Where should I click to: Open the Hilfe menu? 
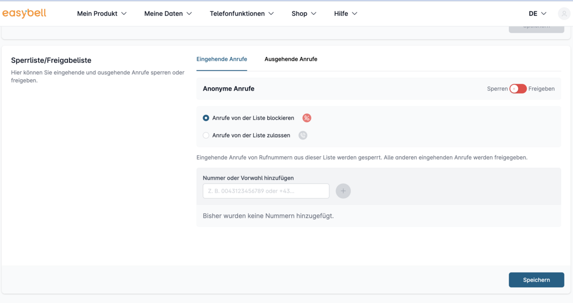(x=345, y=14)
